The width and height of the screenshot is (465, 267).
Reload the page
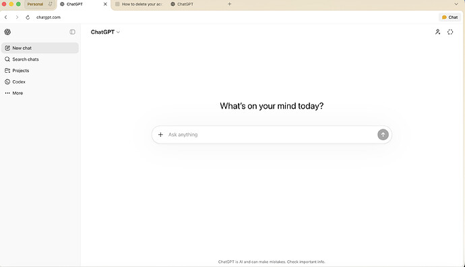[28, 18]
